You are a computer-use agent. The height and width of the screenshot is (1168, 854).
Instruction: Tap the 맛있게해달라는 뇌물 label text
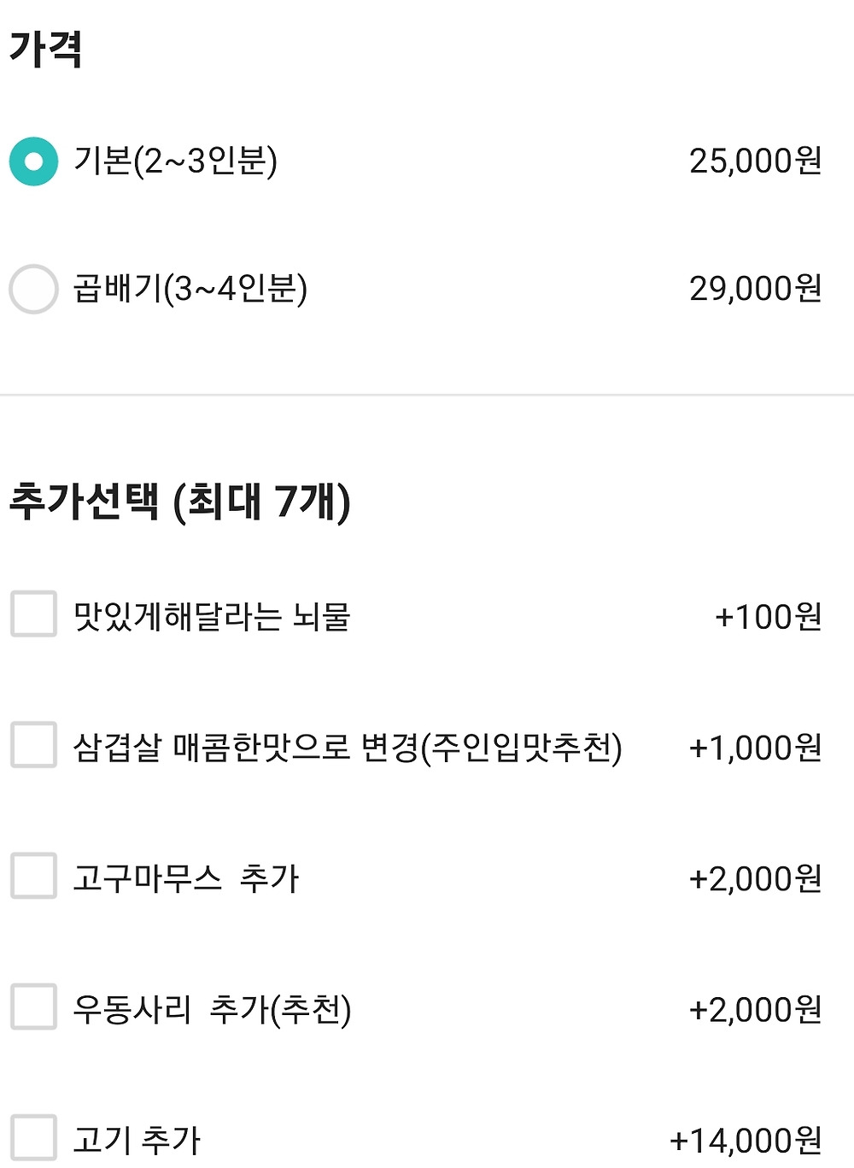[212, 616]
